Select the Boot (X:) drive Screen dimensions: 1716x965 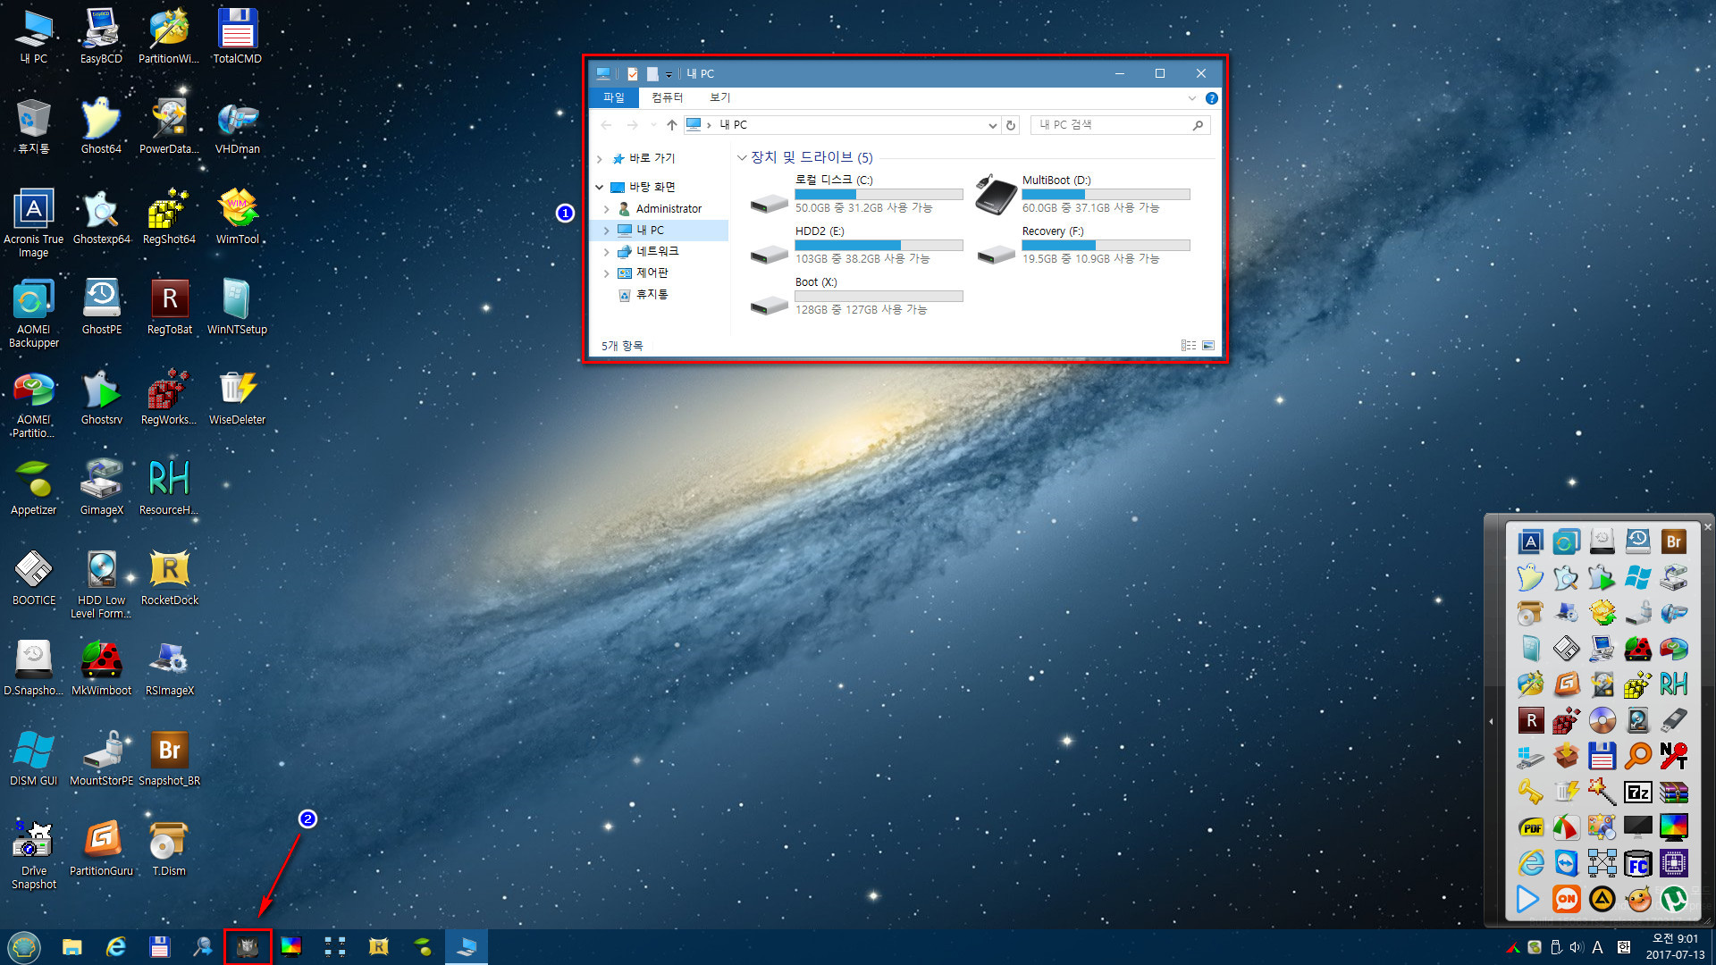pos(856,296)
